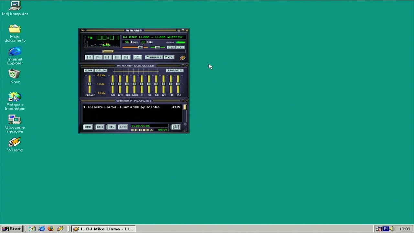Toggle the repeat button next to Shuffle

[x=169, y=57]
